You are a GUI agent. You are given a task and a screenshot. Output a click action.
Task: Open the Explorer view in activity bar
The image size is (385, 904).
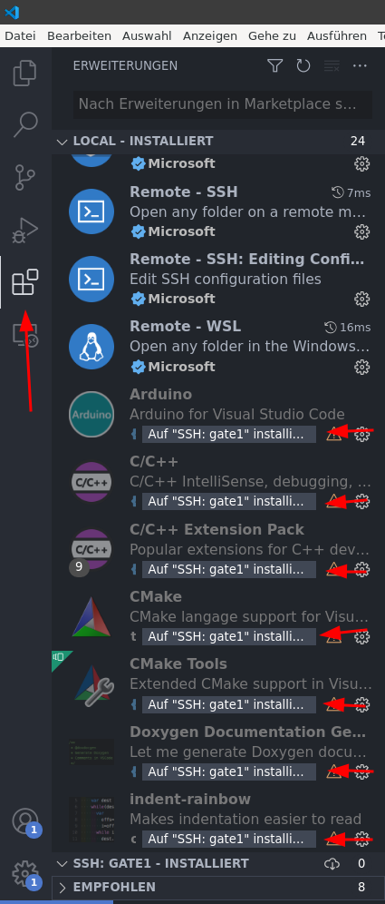24,74
